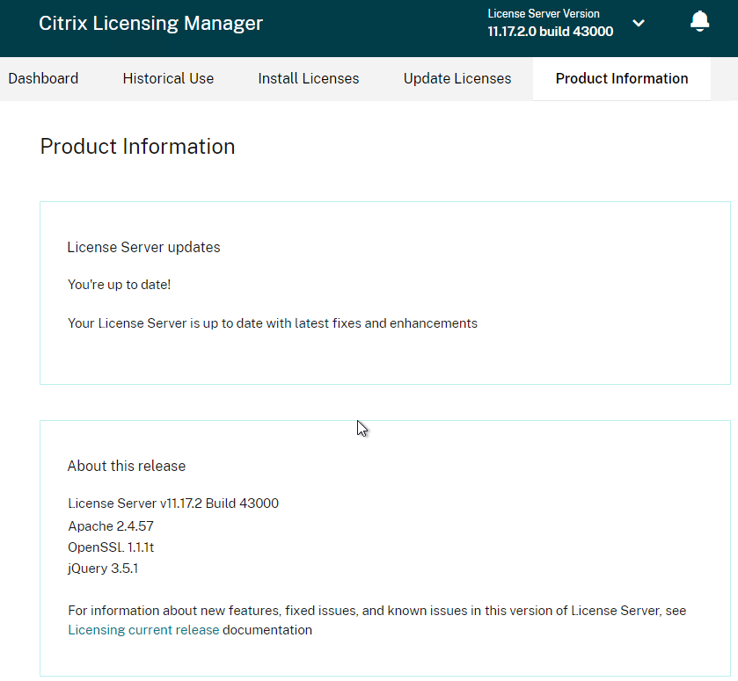Viewport: 738px width, 681px height.
Task: Click the About this release heading
Action: click(x=127, y=466)
